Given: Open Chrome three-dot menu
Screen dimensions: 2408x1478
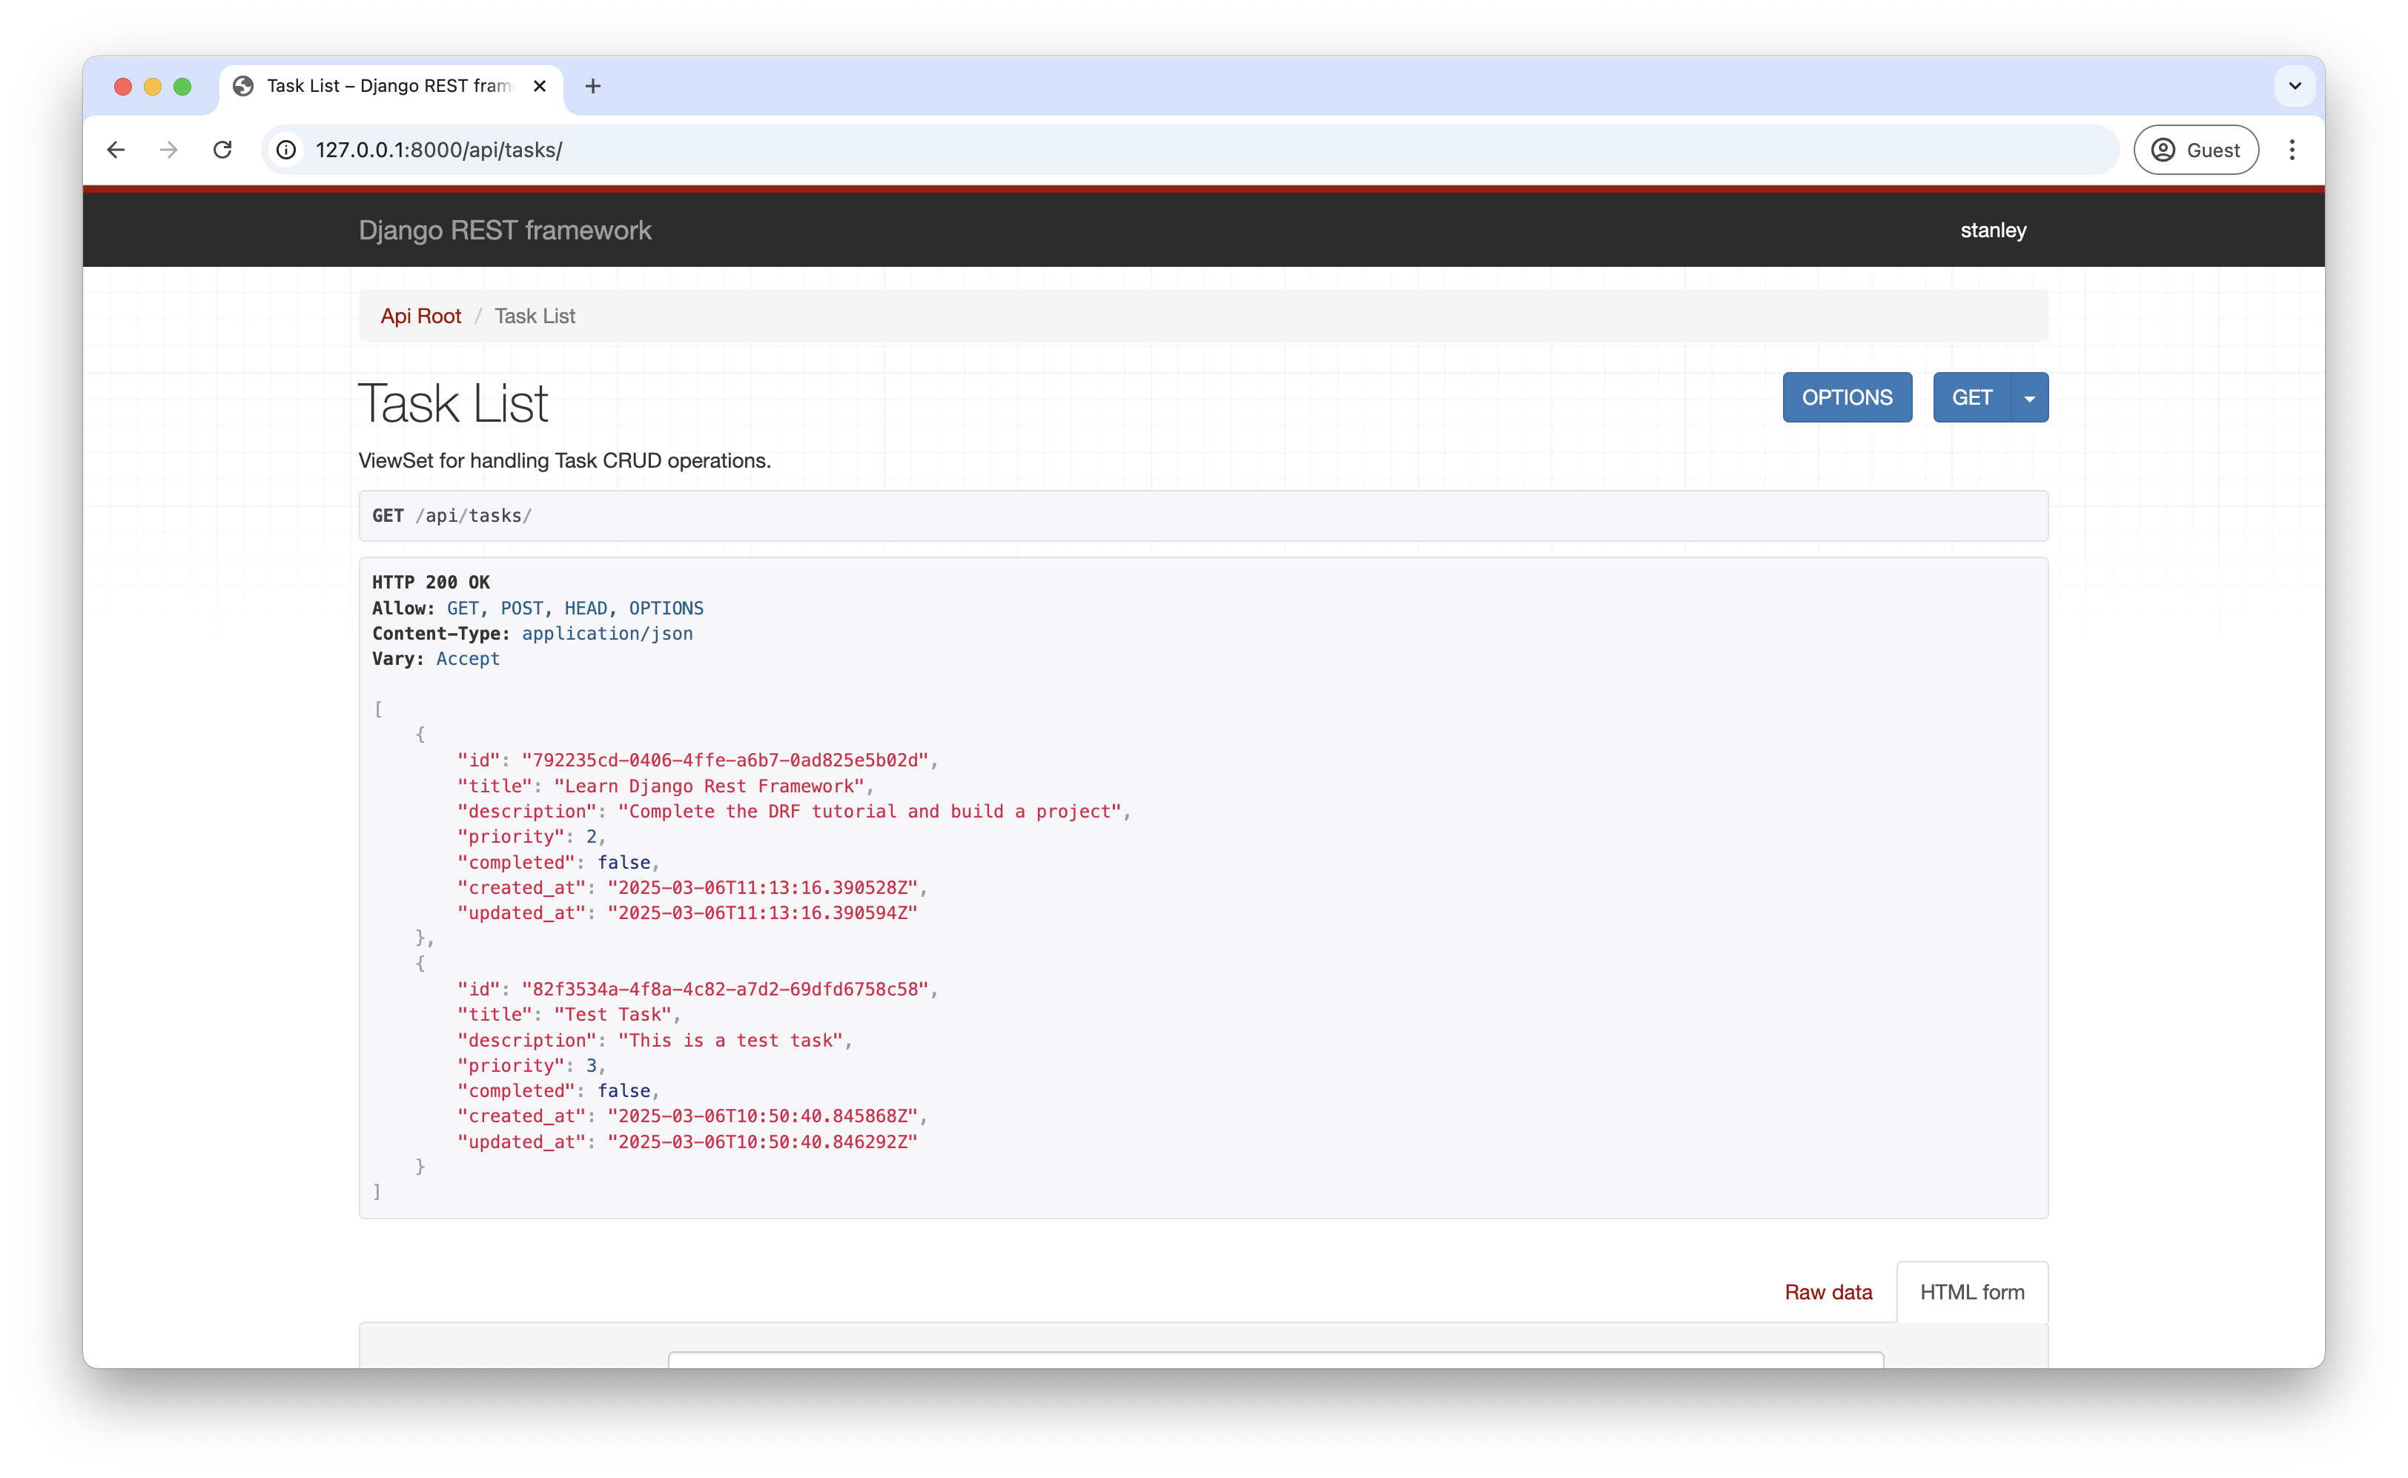Looking at the screenshot, I should 2292,150.
